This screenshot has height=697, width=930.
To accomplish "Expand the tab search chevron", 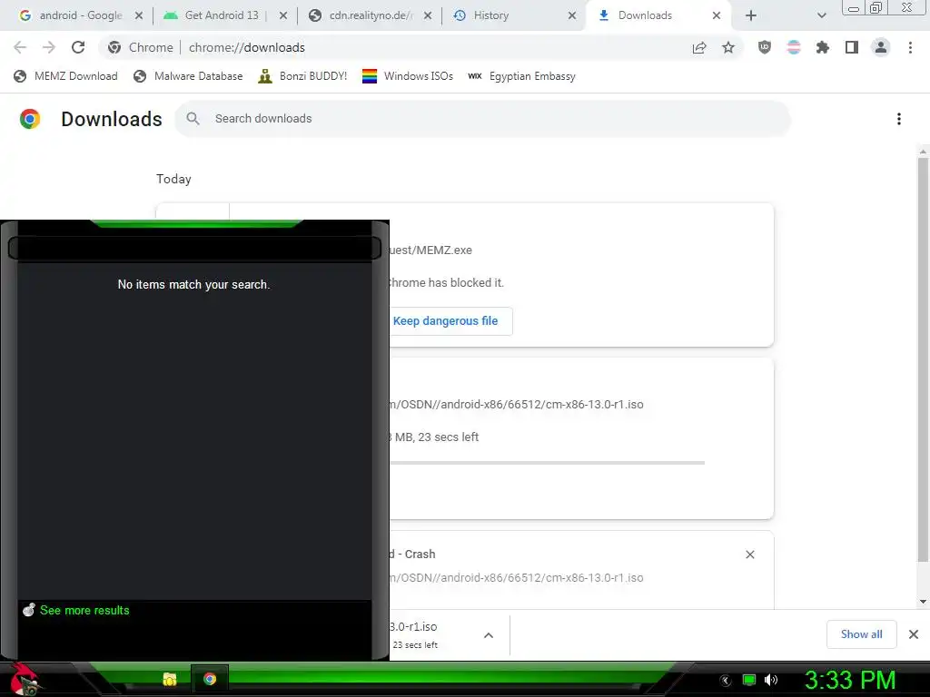I will pos(821,15).
